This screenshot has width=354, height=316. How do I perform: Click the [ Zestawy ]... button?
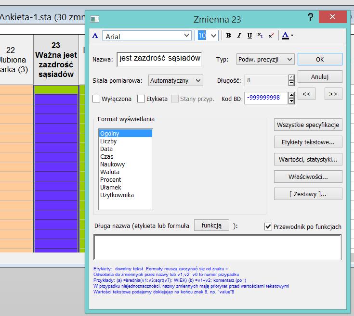(x=308, y=194)
